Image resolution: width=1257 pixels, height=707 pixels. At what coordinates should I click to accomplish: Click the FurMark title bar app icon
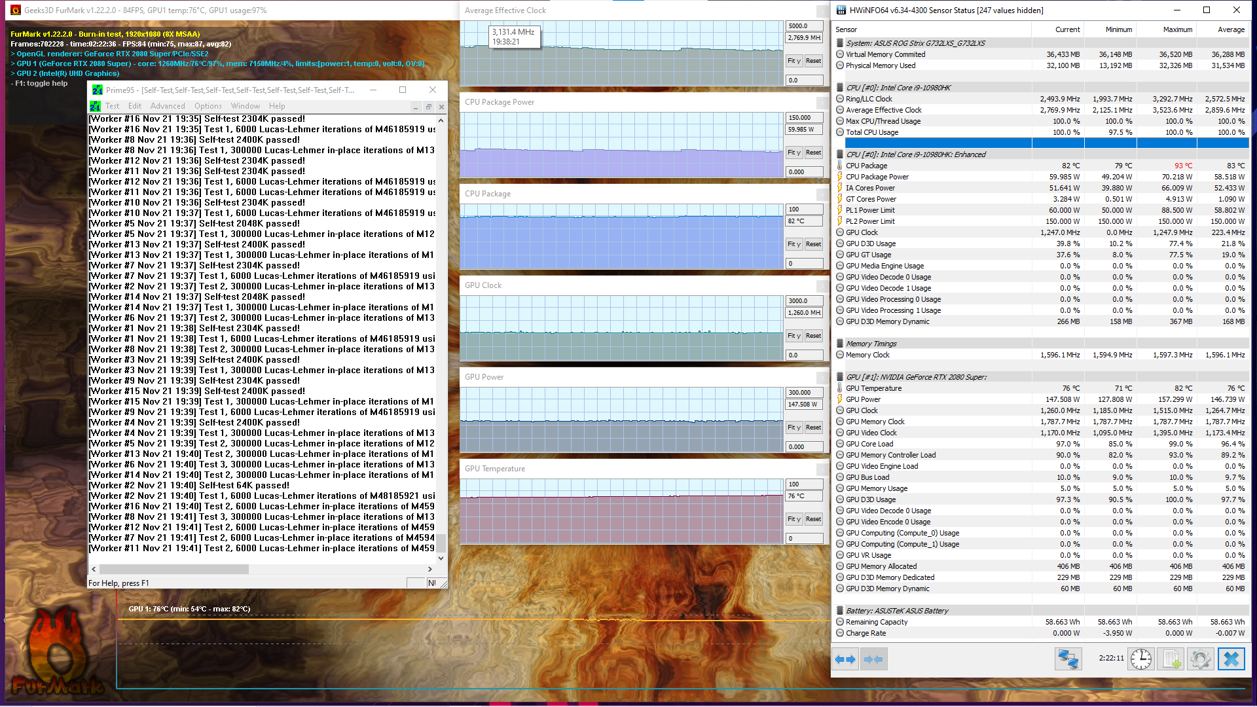tap(14, 10)
